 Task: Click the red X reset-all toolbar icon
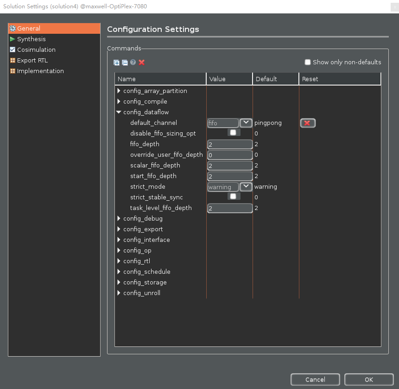[x=142, y=62]
